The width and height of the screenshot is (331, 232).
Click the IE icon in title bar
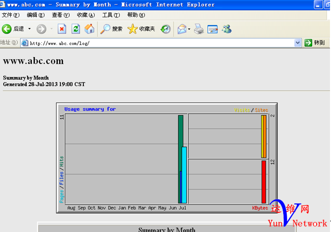tap(2, 5)
